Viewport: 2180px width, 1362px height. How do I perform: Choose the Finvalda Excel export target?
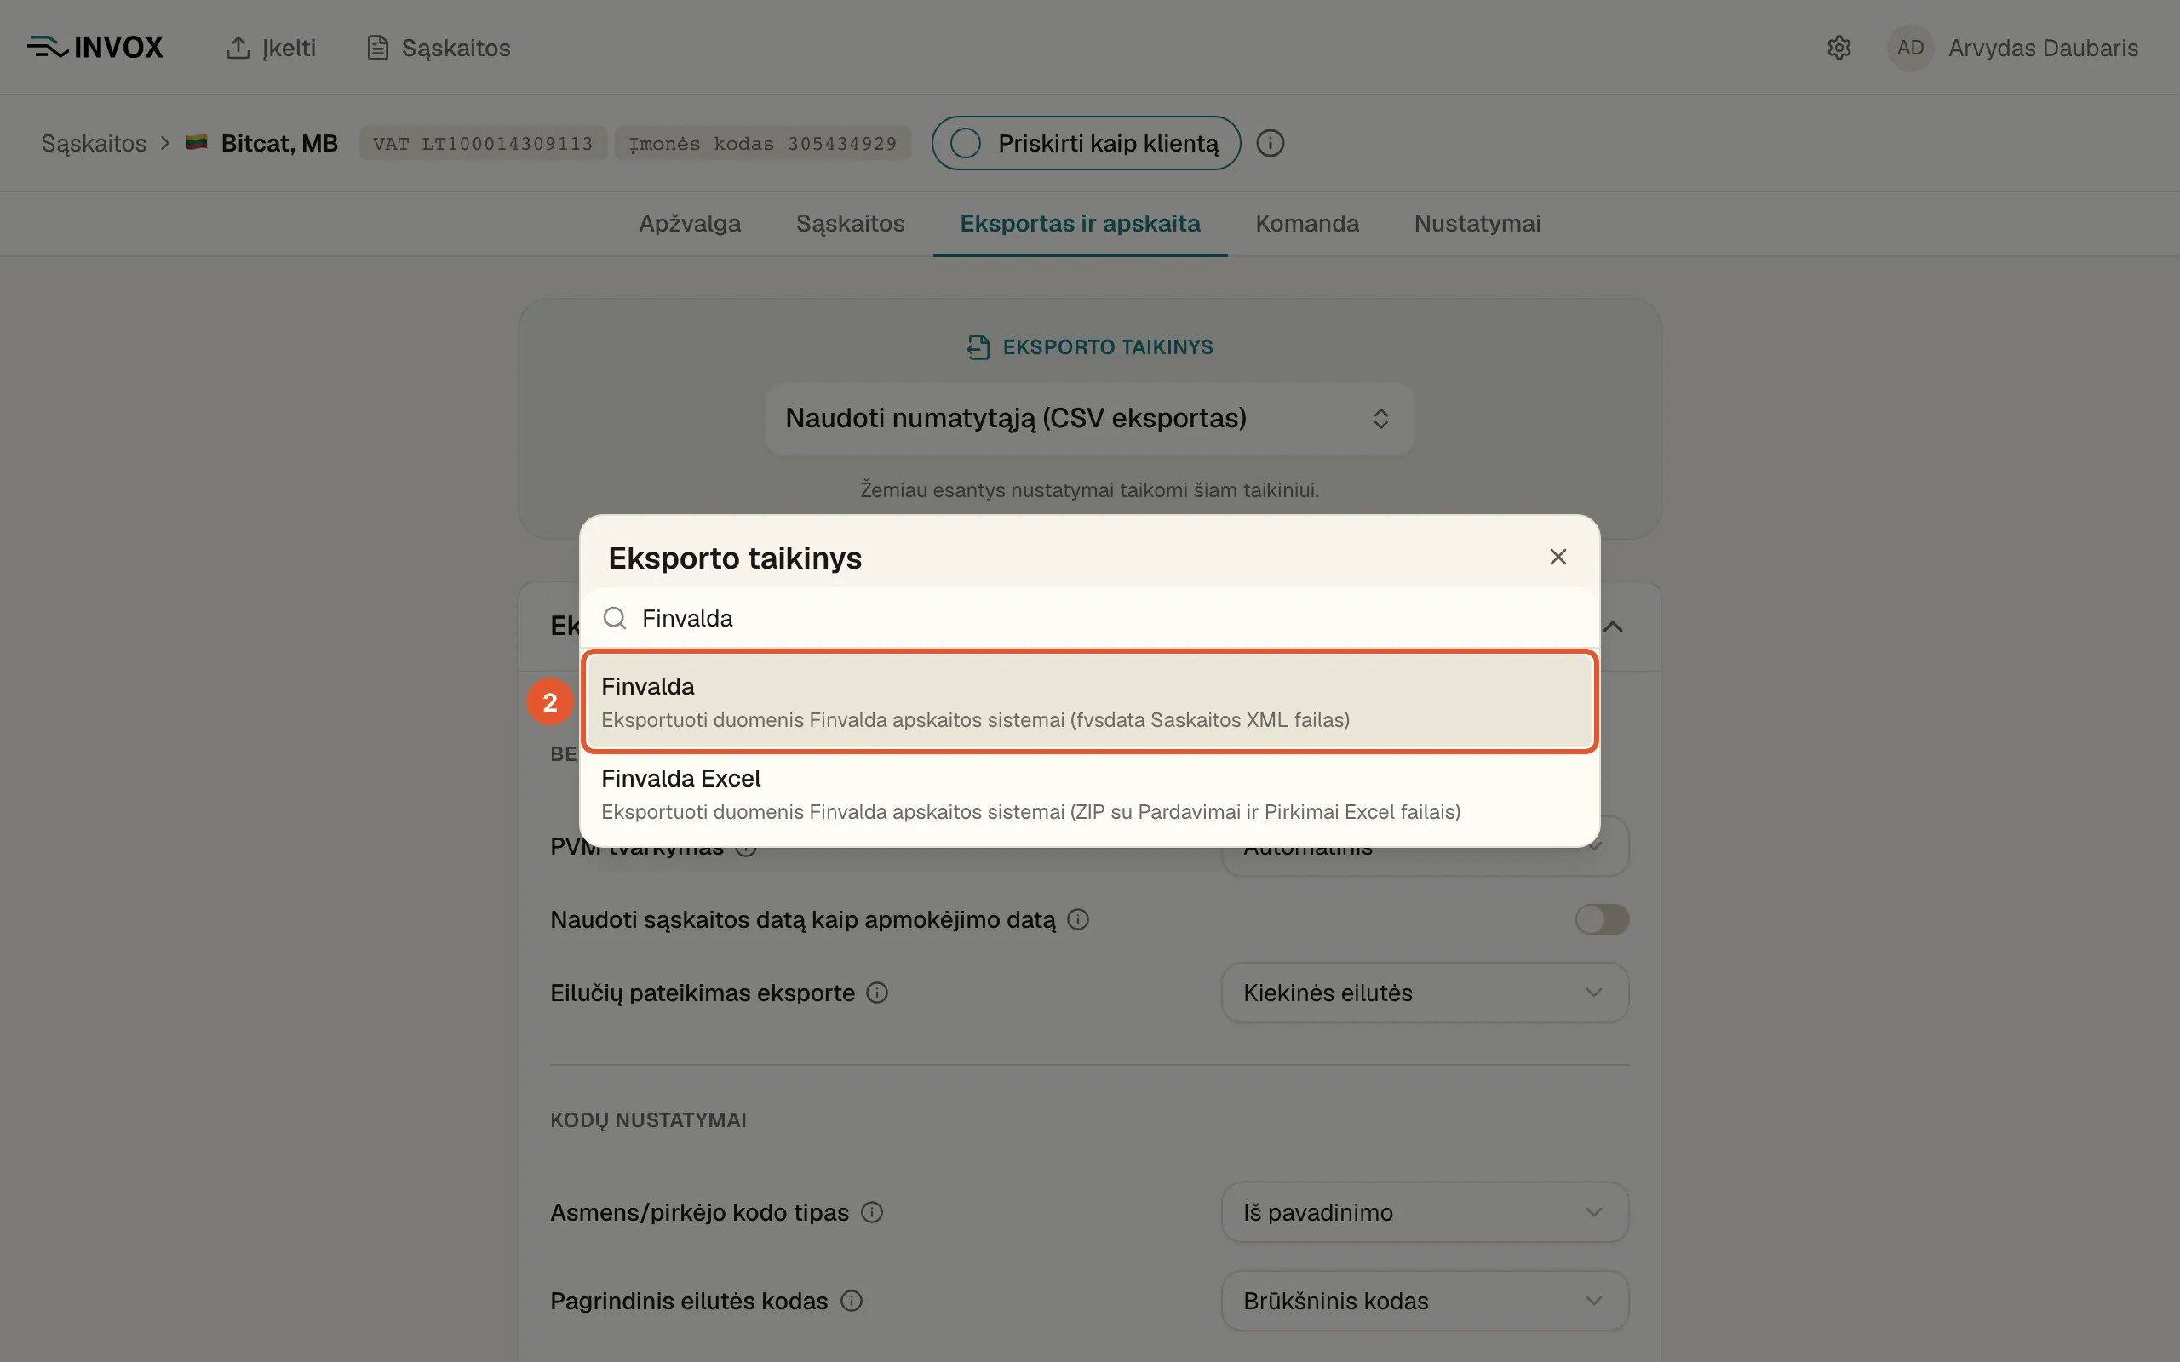(1089, 794)
